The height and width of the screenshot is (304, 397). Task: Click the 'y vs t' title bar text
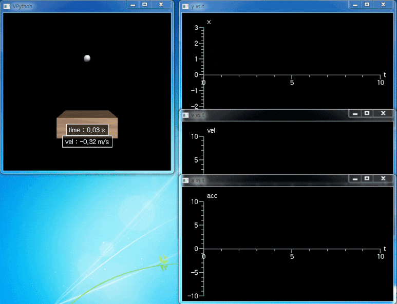198,6
